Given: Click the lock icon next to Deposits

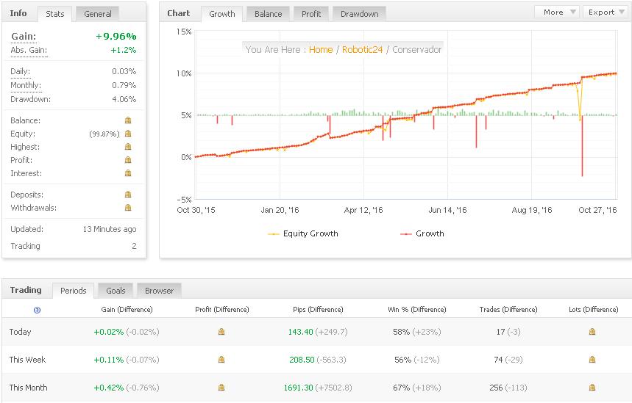Looking at the screenshot, I should tap(128, 195).
